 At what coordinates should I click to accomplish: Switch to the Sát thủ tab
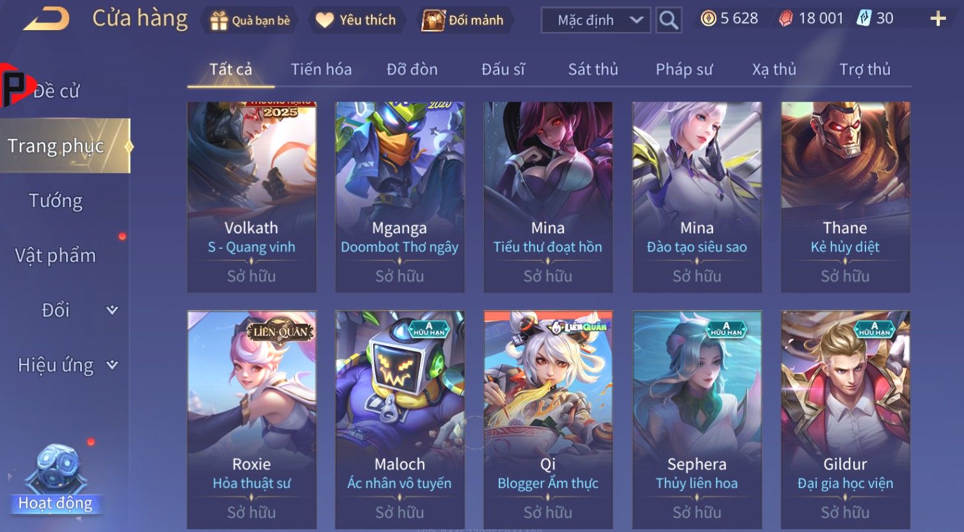(x=593, y=69)
